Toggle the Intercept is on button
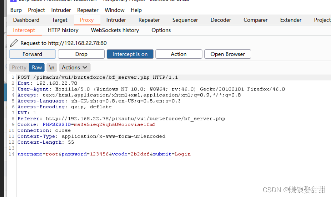Viewport: 331px width, 197px height. pyautogui.click(x=130, y=54)
